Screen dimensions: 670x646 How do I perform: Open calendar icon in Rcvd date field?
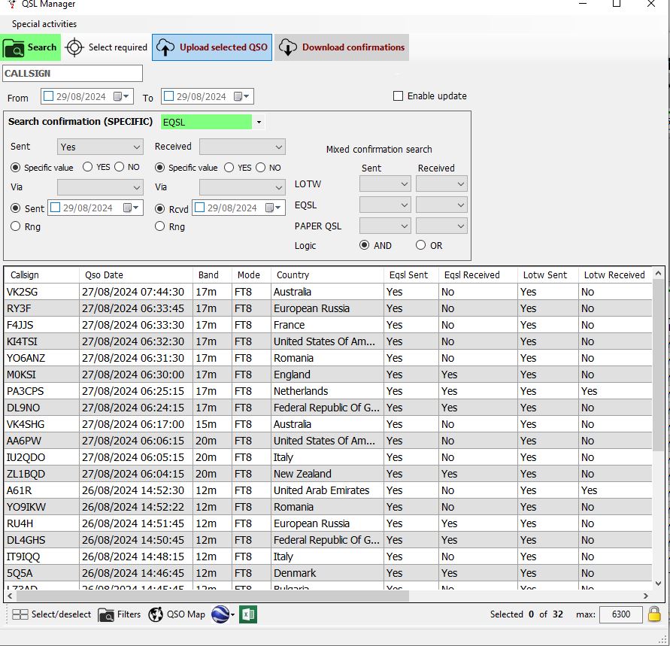coord(270,208)
